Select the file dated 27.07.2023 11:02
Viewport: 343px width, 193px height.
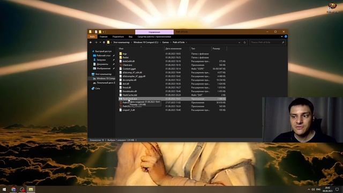(173, 102)
